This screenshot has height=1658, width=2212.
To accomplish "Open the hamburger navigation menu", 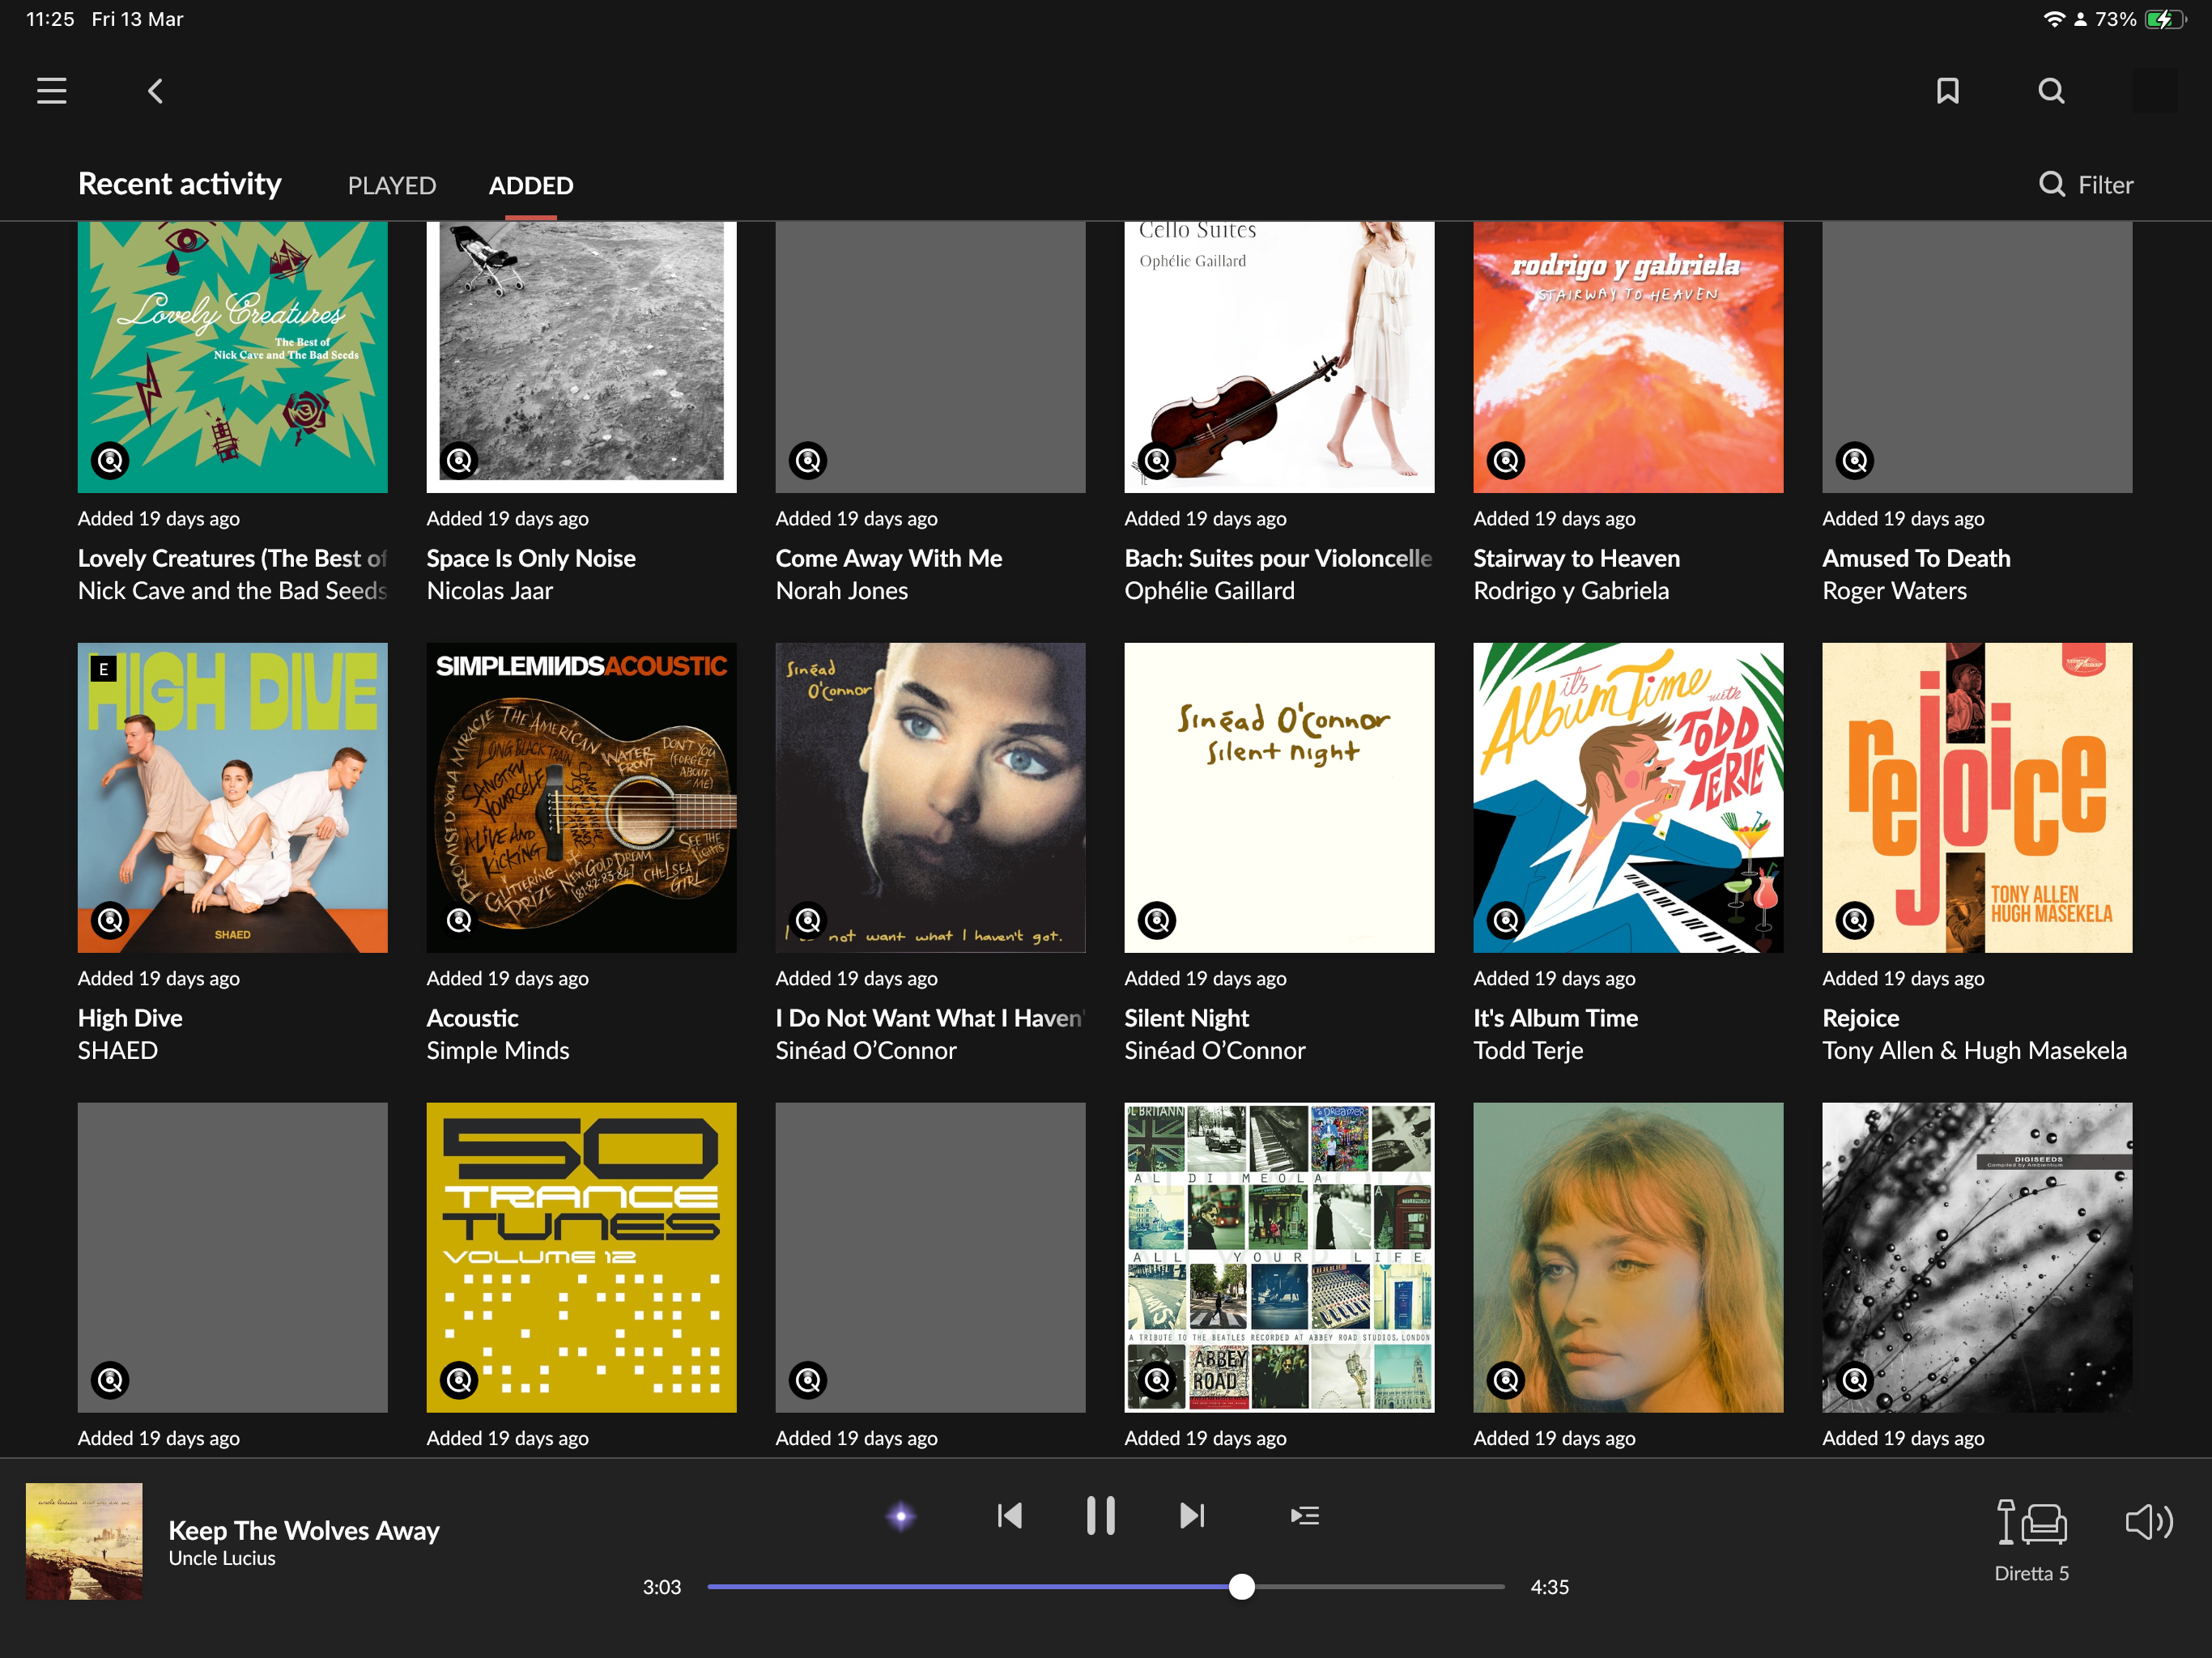I will 52,91.
